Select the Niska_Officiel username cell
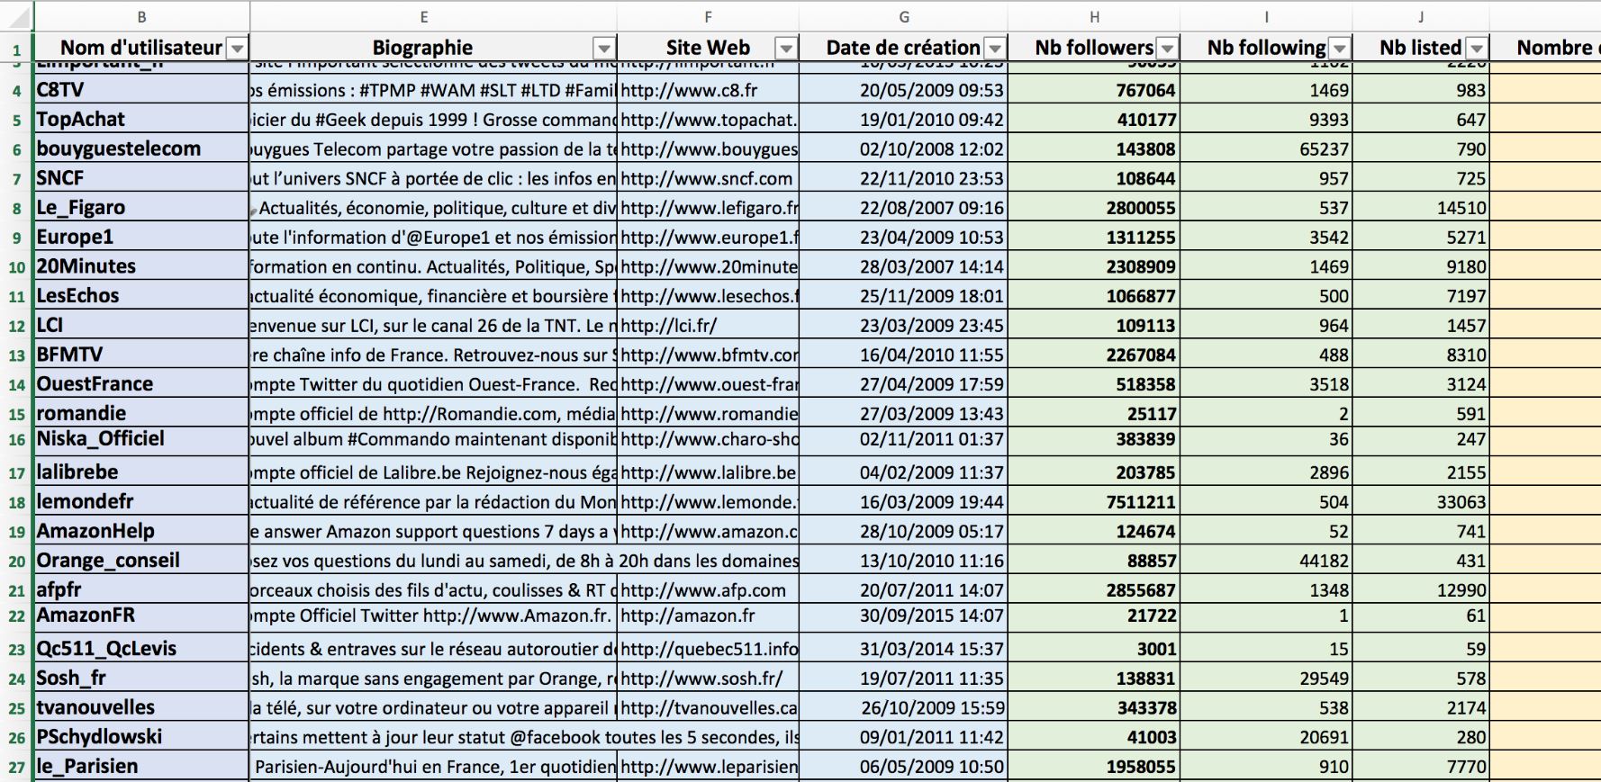Image resolution: width=1601 pixels, height=782 pixels. 141,441
